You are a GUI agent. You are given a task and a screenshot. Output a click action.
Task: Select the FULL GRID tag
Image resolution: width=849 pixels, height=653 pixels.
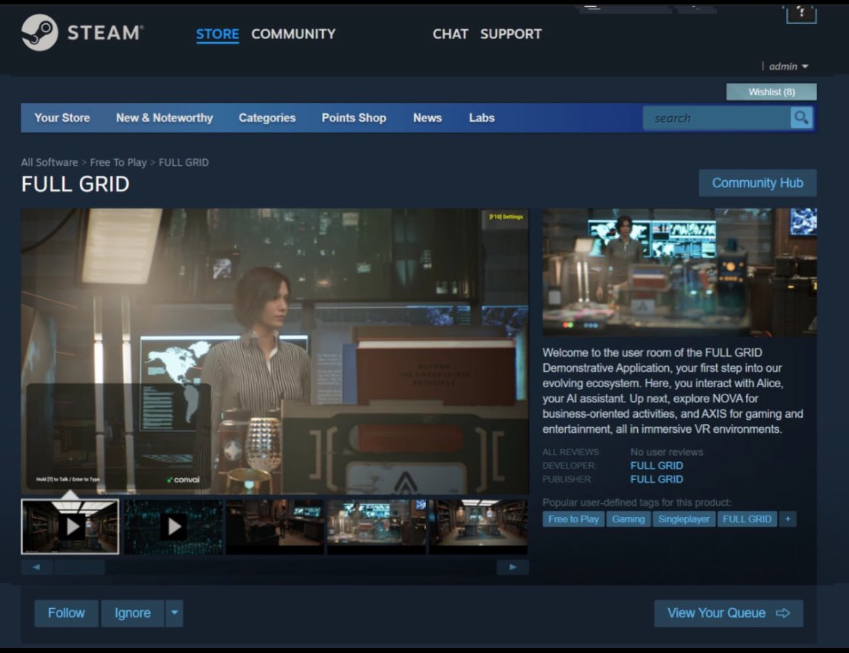pos(747,519)
